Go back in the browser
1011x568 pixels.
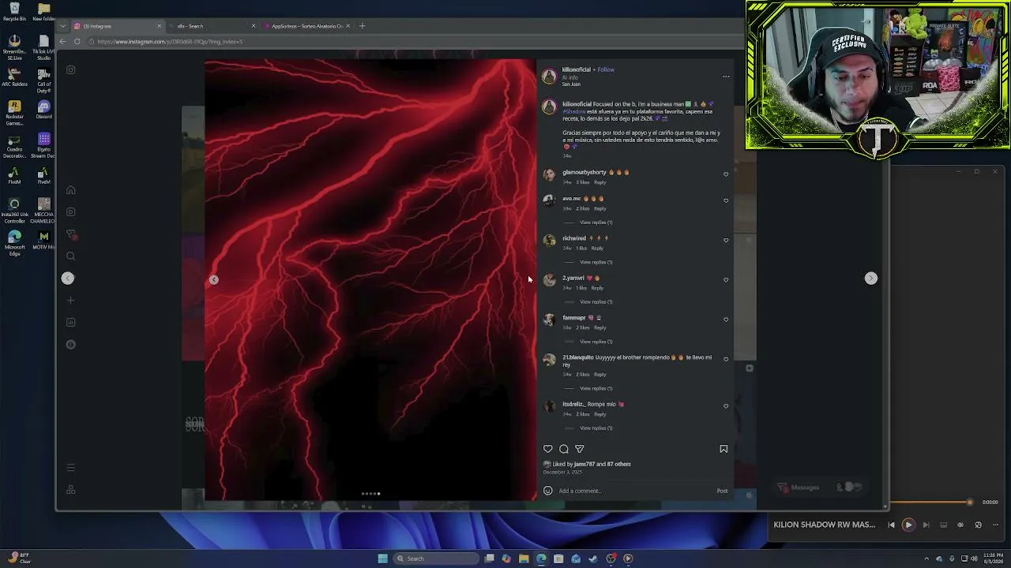62,41
